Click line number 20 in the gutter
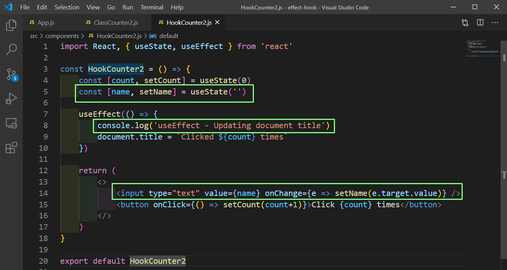Screen dimensions: 507x270 pyautogui.click(x=43, y=261)
